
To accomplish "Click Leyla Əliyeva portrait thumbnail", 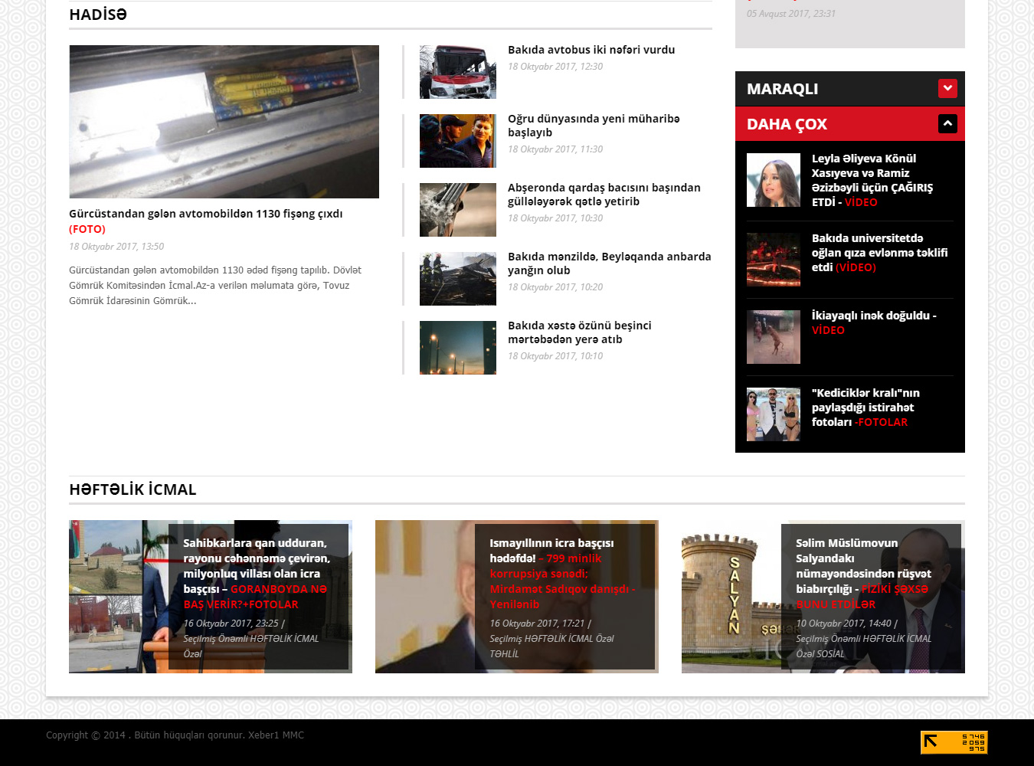I will pyautogui.click(x=773, y=180).
